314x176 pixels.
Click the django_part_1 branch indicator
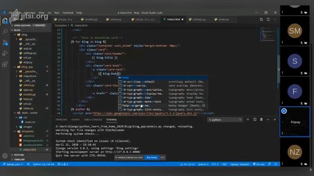tap(13, 164)
